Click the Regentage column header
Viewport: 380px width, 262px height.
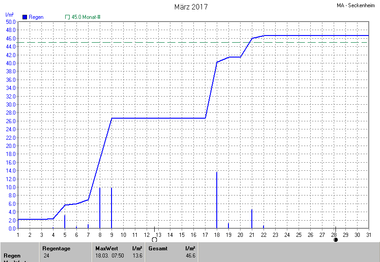point(56,248)
